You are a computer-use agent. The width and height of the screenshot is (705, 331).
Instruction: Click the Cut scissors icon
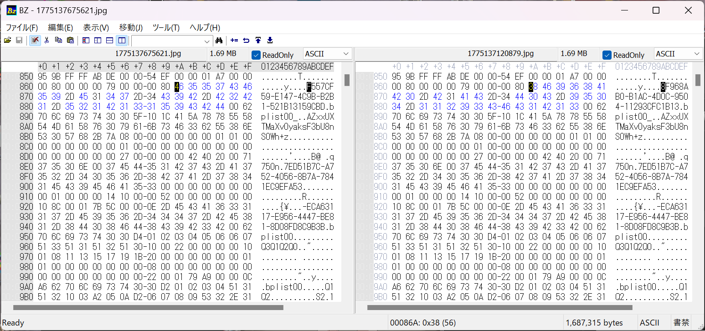point(46,41)
